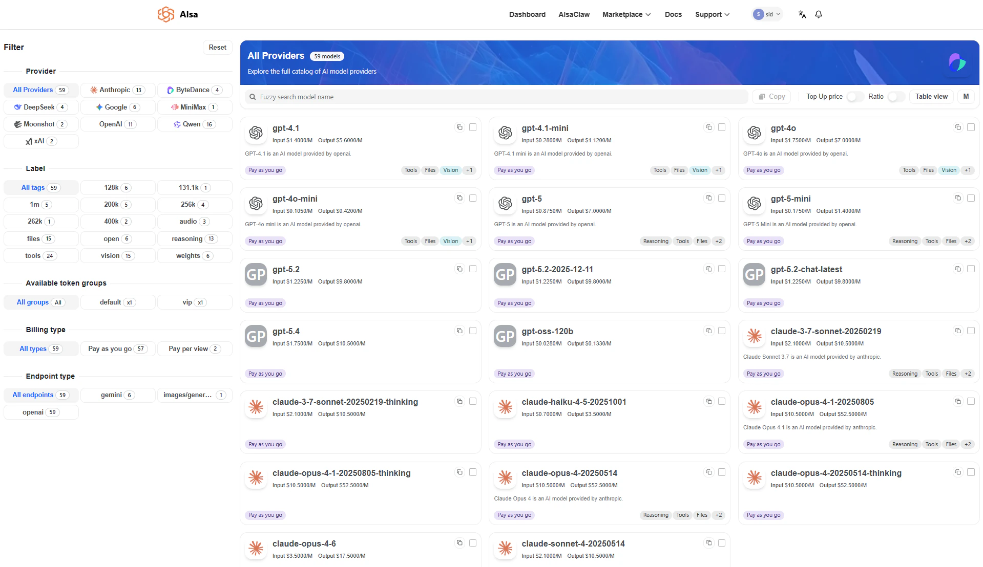
Task: Open the Support dropdown
Action: point(712,14)
